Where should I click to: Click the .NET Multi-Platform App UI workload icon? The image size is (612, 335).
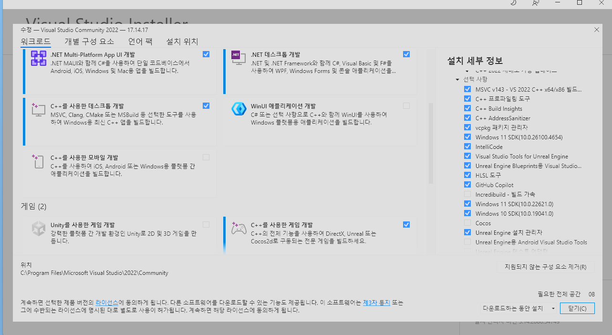(38, 58)
